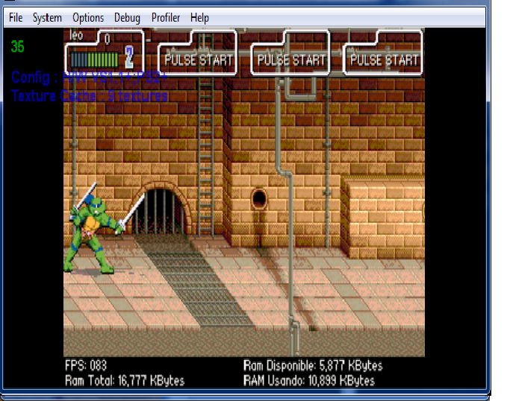Click the green 35 frame counter

pyautogui.click(x=18, y=47)
